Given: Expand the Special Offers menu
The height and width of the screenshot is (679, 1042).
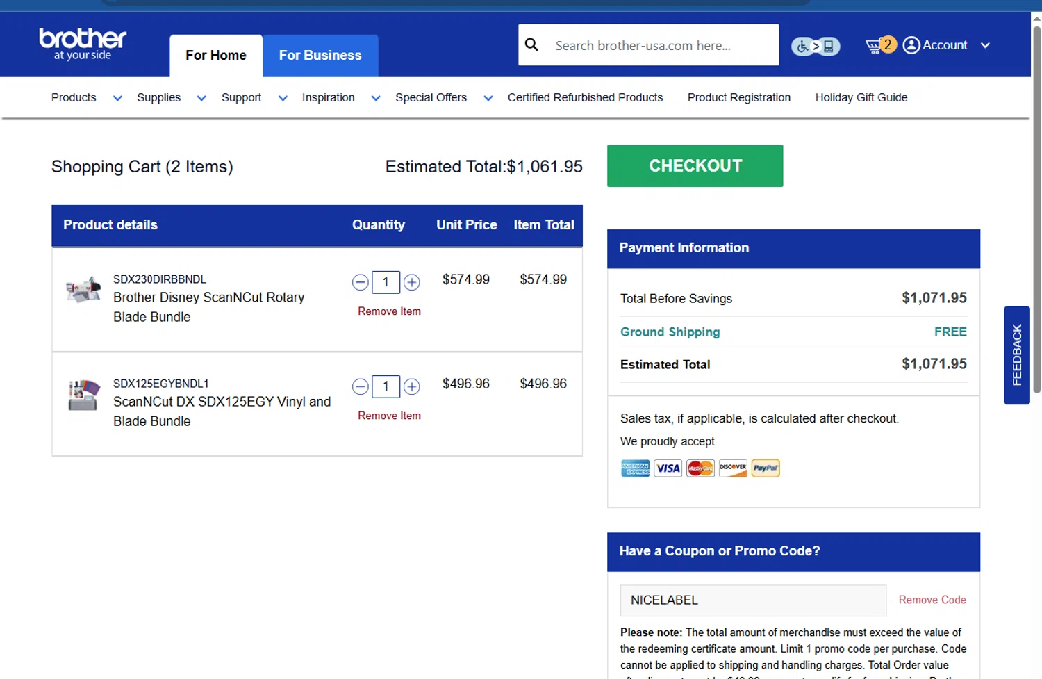Looking at the screenshot, I should [488, 98].
